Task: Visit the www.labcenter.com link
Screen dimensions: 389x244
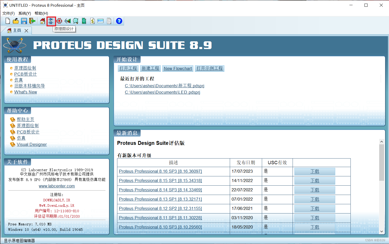Action: [57, 186]
